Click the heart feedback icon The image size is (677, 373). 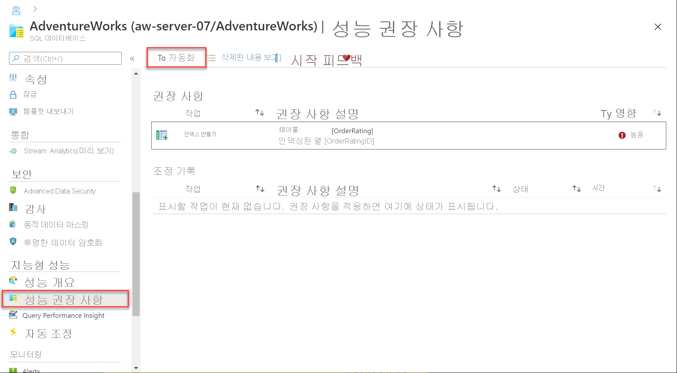346,58
